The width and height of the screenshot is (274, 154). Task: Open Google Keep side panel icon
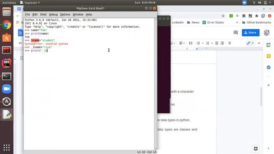(x=268, y=56)
